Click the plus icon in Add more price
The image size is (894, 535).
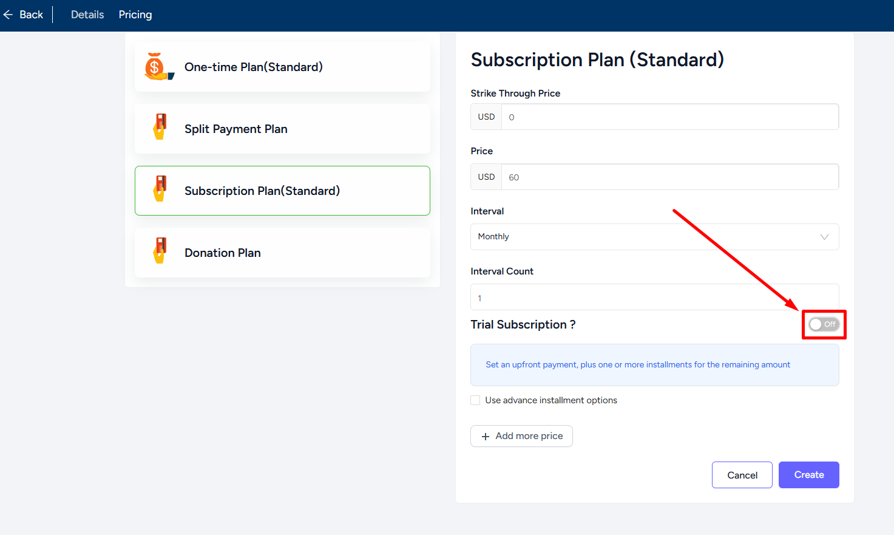point(486,437)
